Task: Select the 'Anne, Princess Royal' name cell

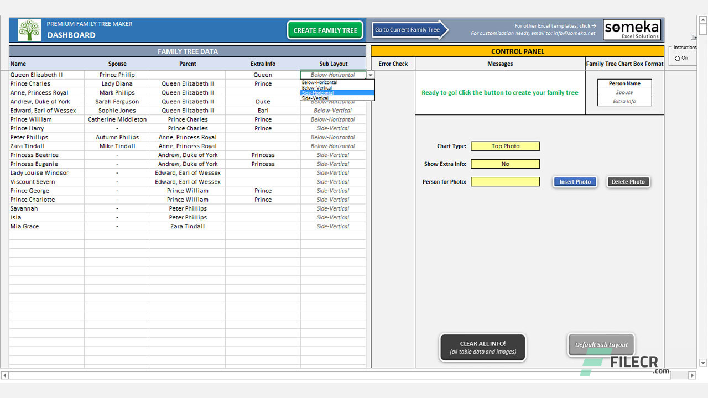Action: click(x=46, y=92)
